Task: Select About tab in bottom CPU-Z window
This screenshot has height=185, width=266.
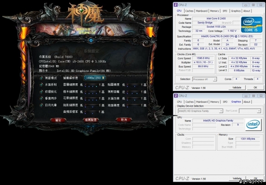Action: (247, 102)
